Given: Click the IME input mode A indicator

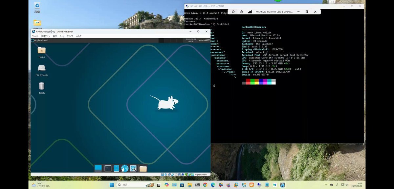Looking at the screenshot, I should [x=337, y=185].
